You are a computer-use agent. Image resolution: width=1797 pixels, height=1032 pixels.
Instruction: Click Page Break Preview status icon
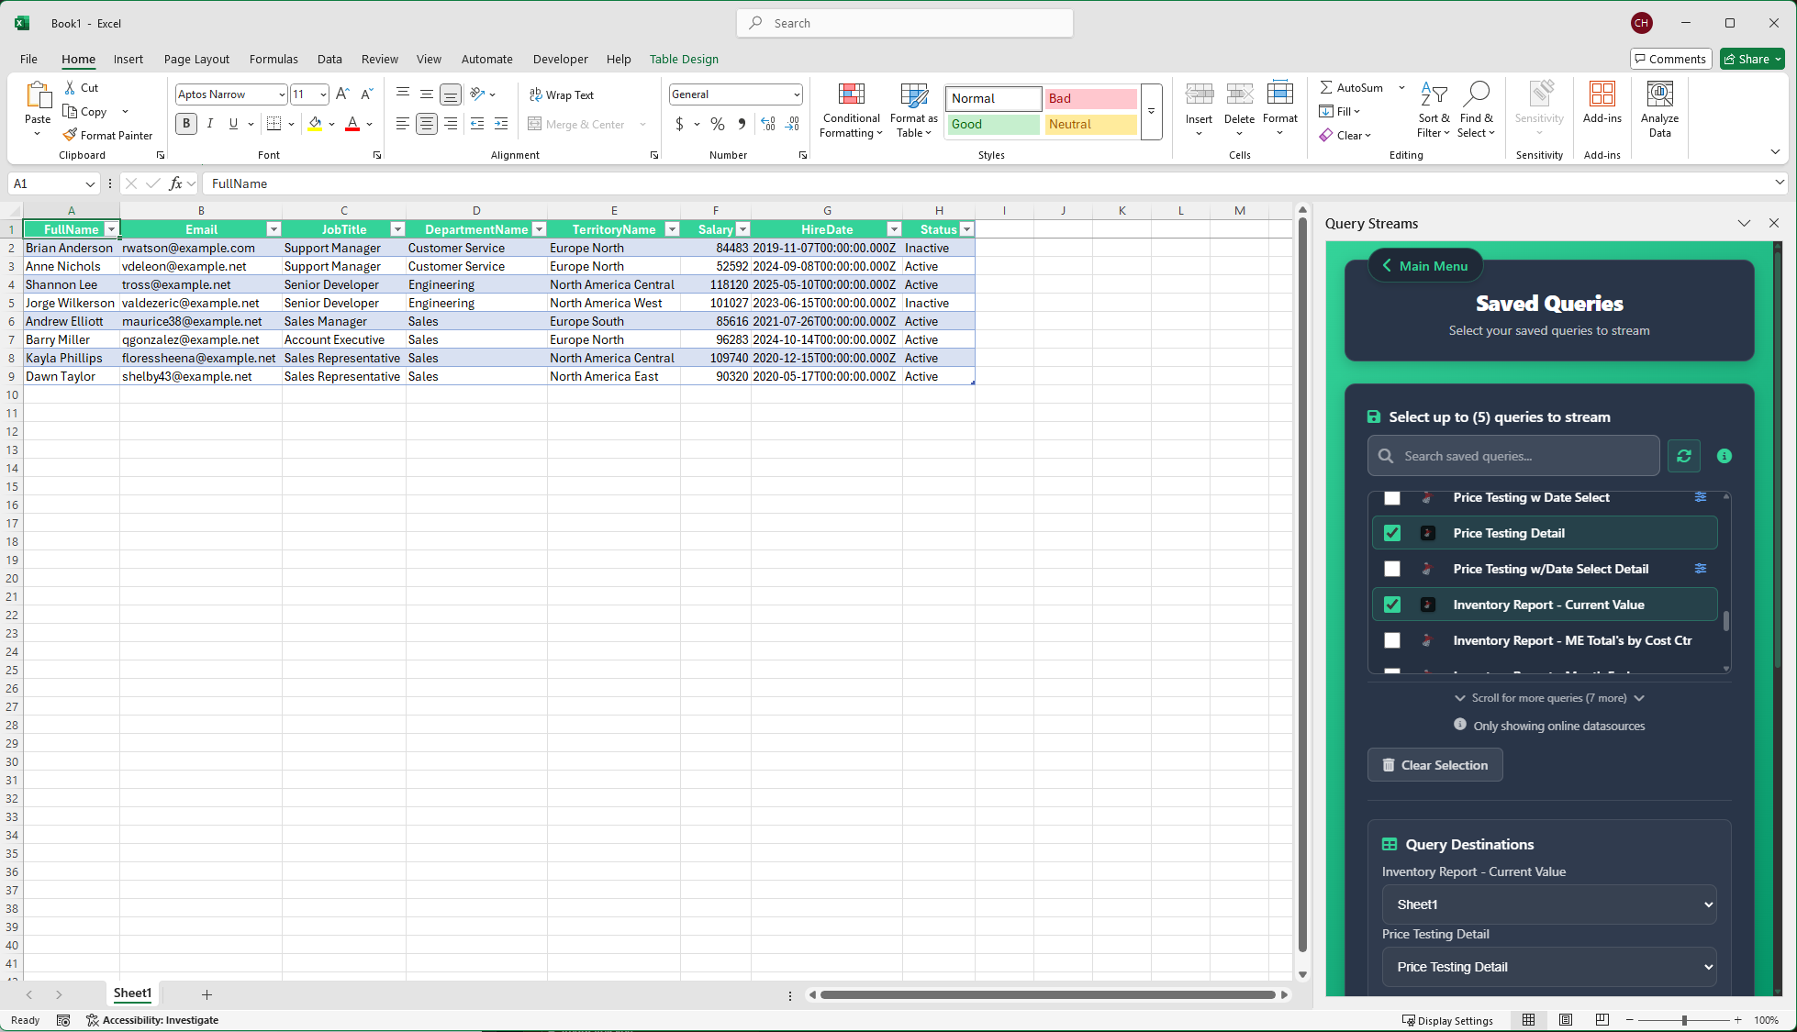point(1602,1020)
